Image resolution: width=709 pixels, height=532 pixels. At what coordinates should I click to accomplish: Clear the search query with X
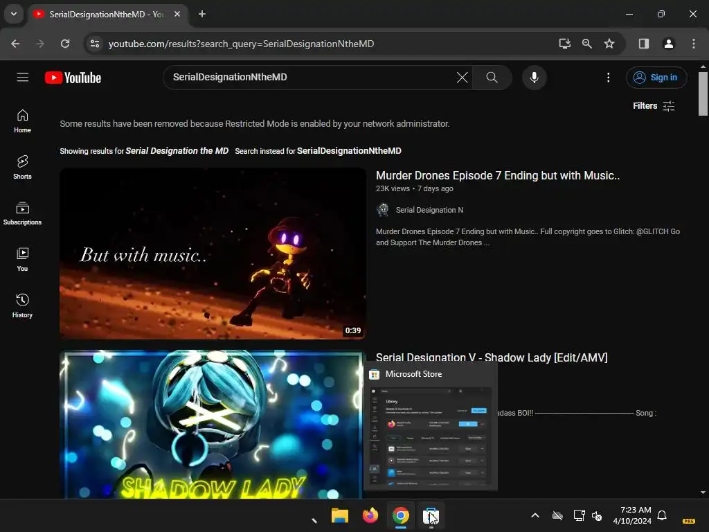[x=462, y=78]
